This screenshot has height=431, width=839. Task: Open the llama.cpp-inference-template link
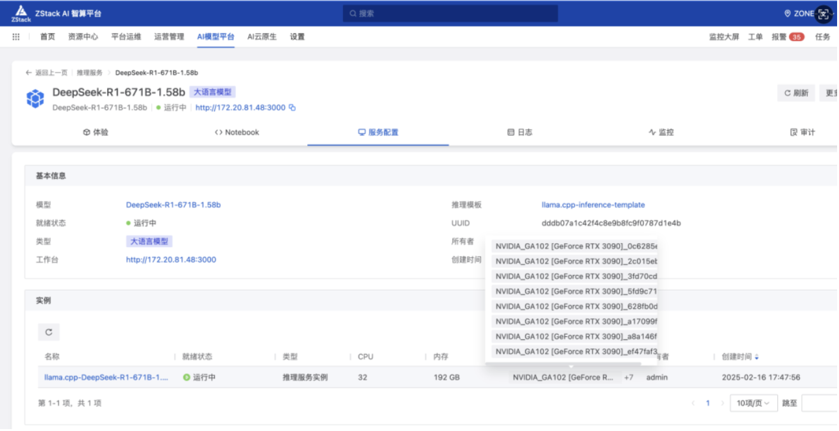coord(593,205)
